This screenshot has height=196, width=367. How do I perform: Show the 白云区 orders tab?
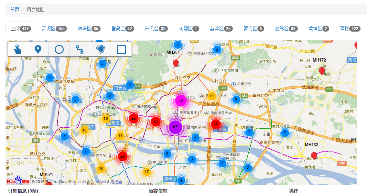pos(156,29)
